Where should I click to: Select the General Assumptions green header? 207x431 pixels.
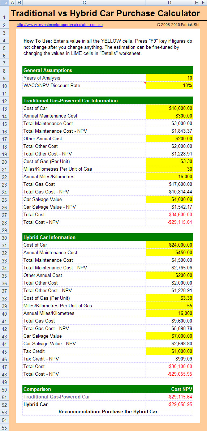click(108, 70)
